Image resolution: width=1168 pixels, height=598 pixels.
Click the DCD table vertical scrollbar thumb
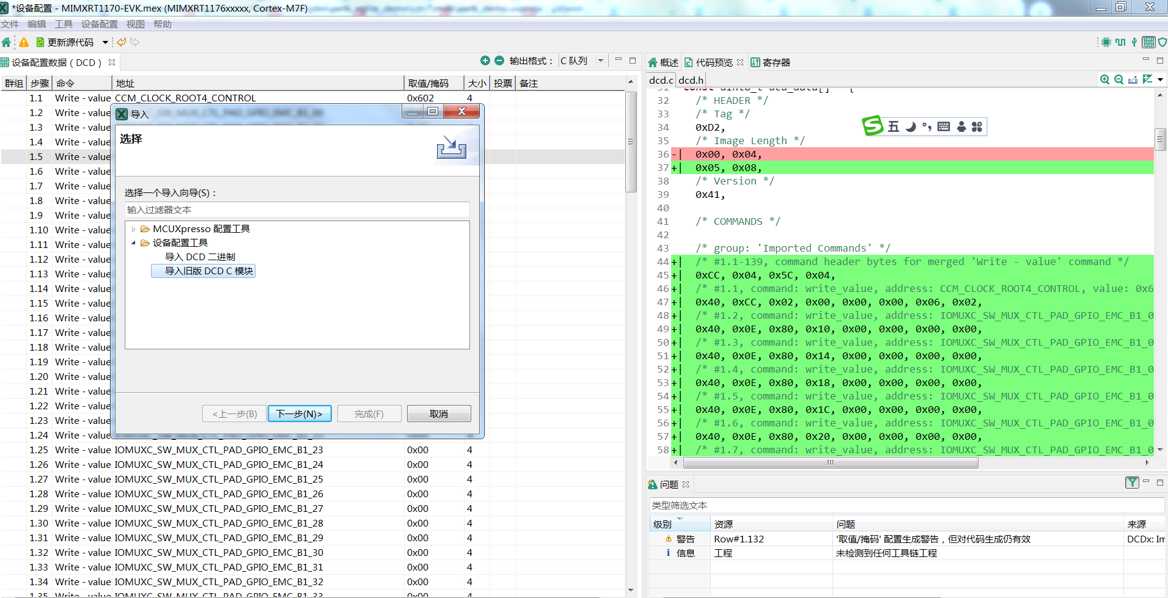pyautogui.click(x=631, y=142)
